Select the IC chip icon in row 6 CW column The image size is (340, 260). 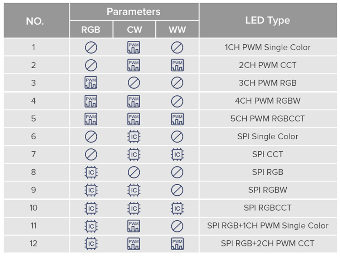pos(134,136)
